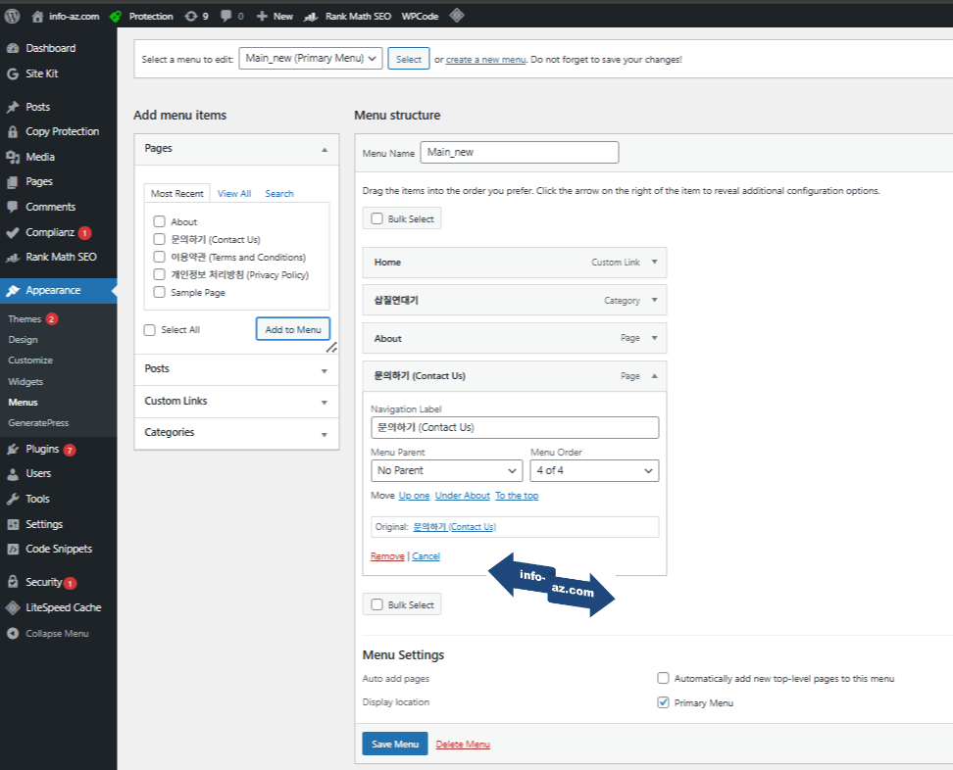This screenshot has width=953, height=770.
Task: Enable automatically add new top-level pages
Action: [x=664, y=678]
